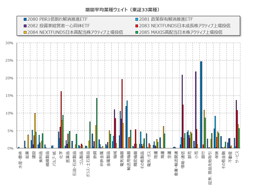Screen dimensions: 254x190
Task: Click the purple bar above 情報・通信
Action: [x=182, y=111]
